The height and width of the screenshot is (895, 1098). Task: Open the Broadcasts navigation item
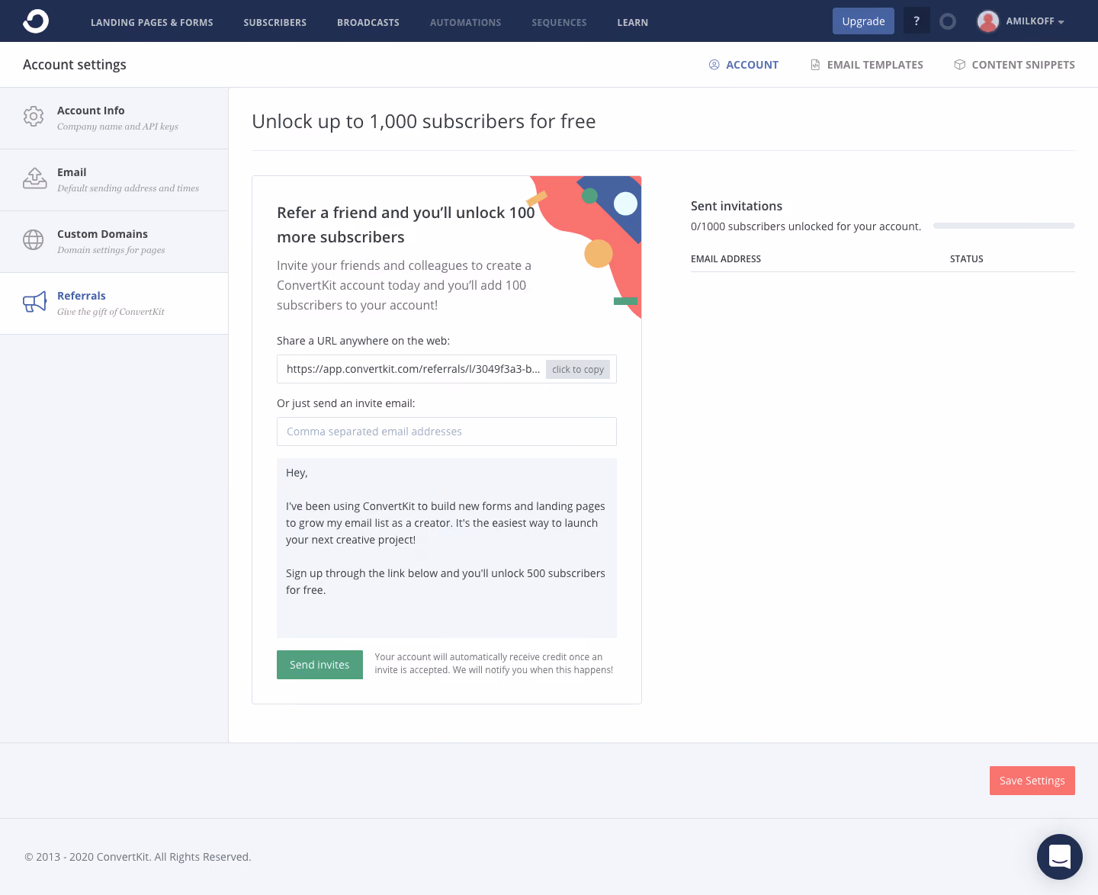[368, 22]
